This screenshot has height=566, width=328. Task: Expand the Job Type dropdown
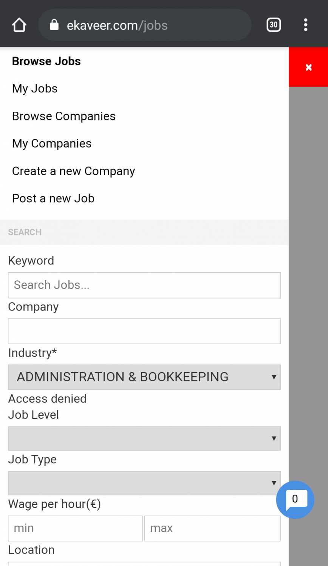(x=144, y=483)
